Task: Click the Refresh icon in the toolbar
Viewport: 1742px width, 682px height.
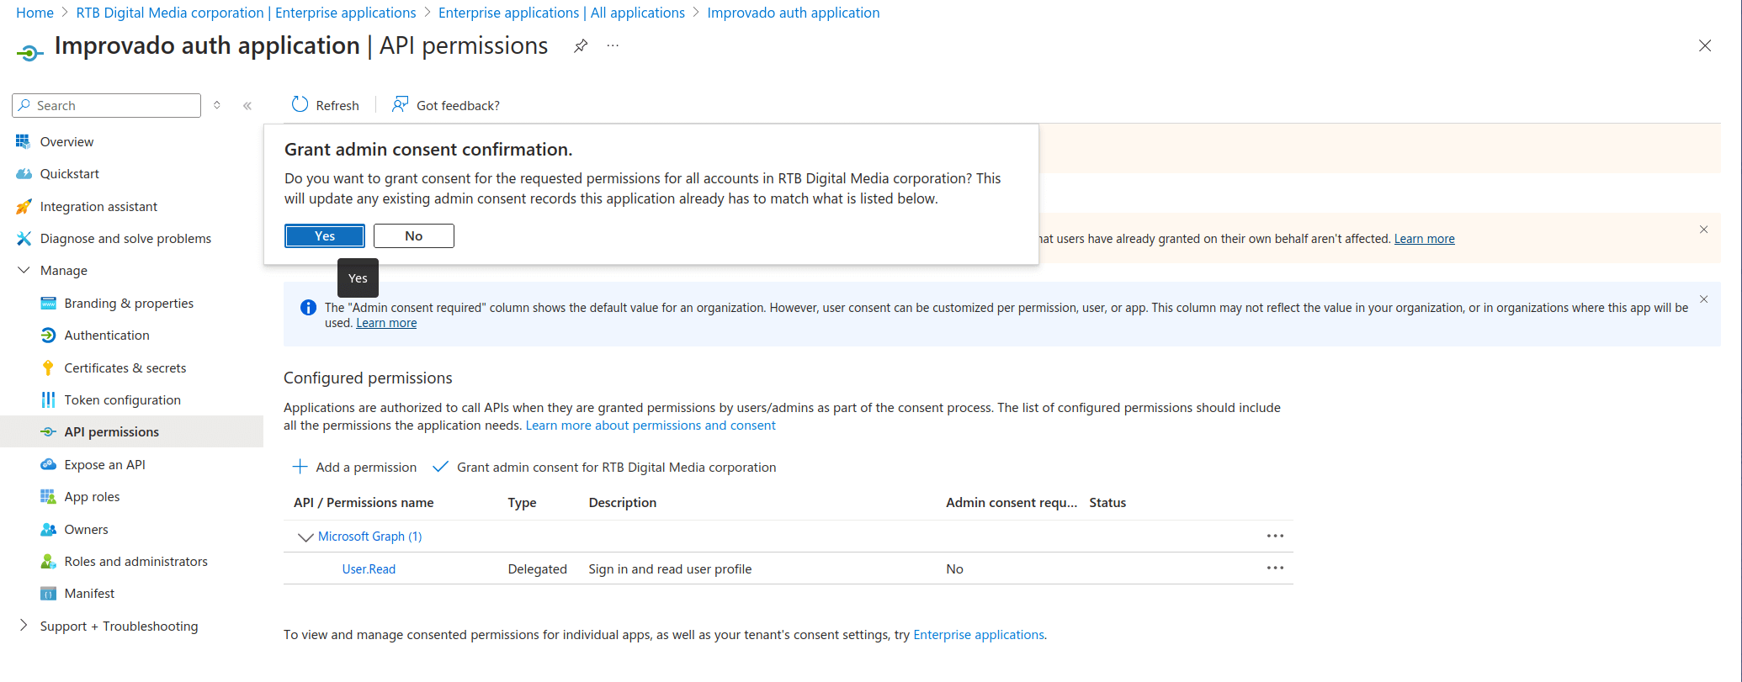Action: coord(300,104)
